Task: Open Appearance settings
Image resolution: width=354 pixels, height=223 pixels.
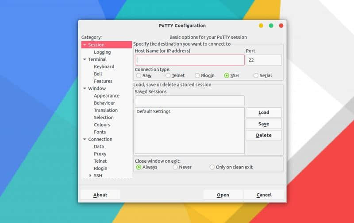Action: tap(107, 96)
